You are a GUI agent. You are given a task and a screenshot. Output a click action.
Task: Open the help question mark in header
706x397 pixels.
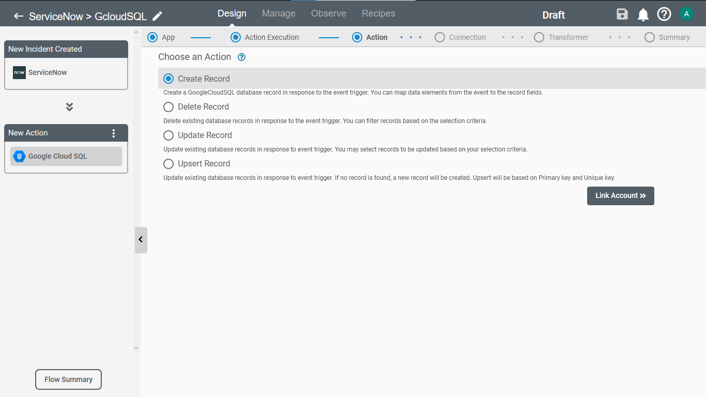[664, 14]
